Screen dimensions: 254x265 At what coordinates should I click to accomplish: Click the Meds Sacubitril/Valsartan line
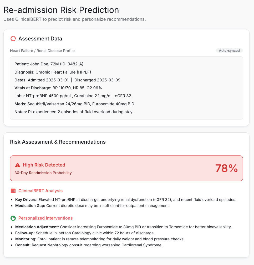coord(74,104)
